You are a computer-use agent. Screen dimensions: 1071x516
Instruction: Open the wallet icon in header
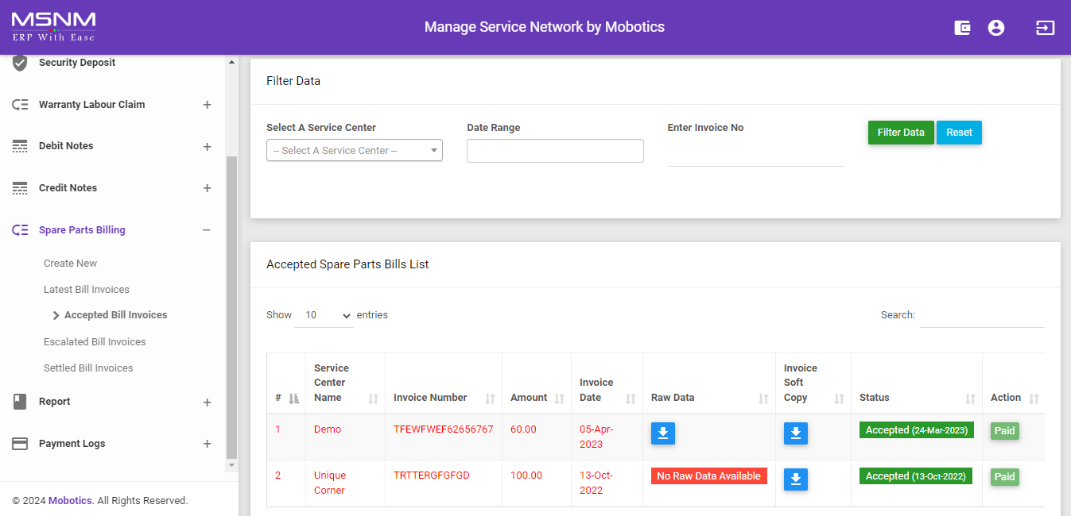coord(962,28)
